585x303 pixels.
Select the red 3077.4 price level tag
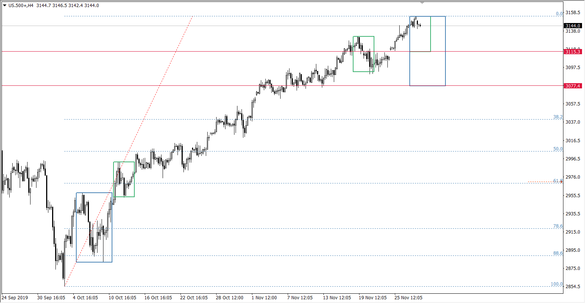[572, 86]
